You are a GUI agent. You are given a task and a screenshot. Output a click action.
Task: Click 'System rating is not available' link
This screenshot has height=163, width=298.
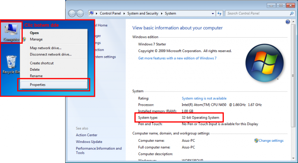[x=204, y=98]
